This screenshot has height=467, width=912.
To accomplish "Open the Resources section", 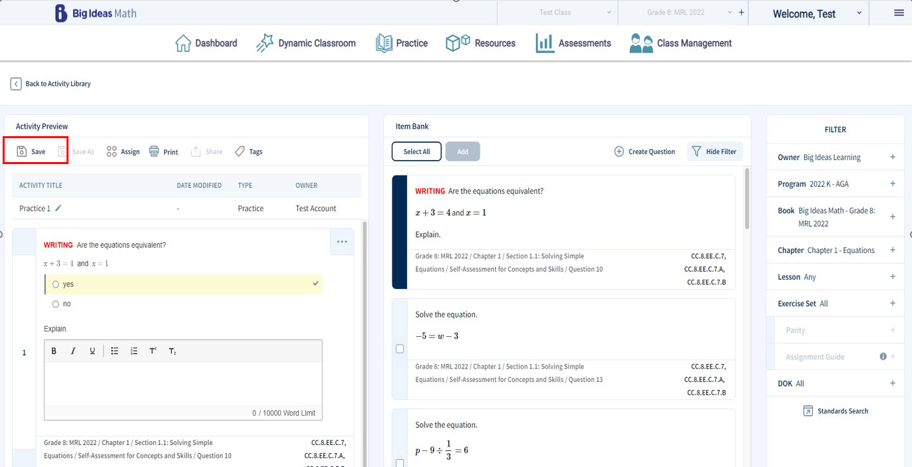I will point(480,43).
